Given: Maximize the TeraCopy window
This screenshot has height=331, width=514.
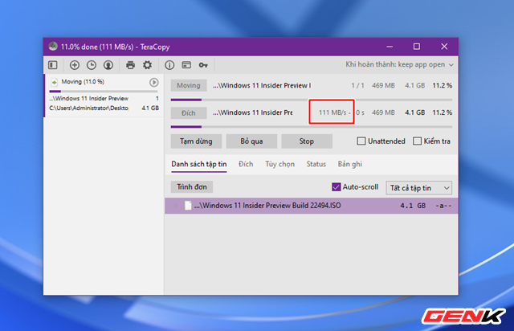Looking at the screenshot, I should [417, 47].
